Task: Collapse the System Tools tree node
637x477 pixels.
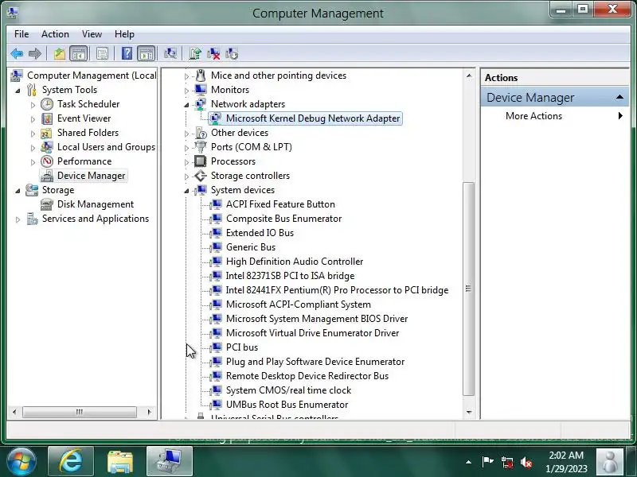Action: pos(18,91)
